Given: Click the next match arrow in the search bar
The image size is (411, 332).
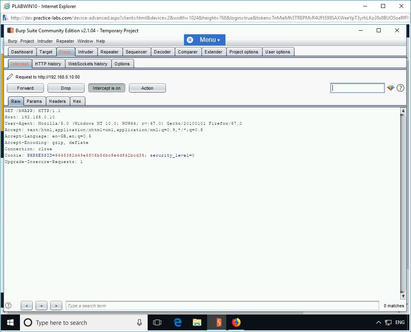Looking at the screenshot, I should (x=56, y=306).
